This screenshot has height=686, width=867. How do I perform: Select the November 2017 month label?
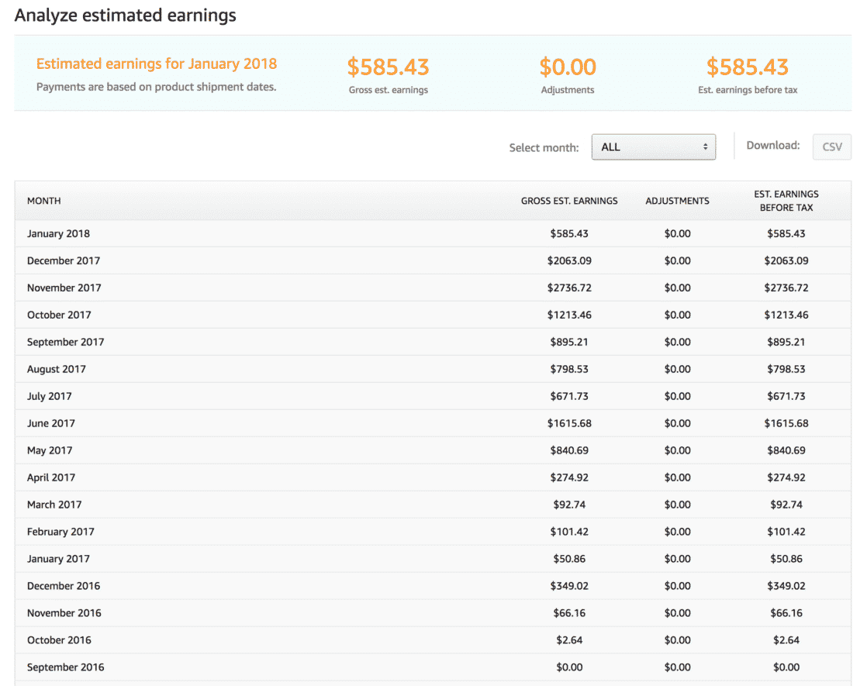tap(64, 288)
